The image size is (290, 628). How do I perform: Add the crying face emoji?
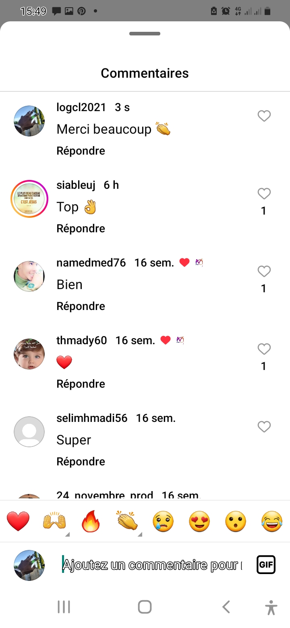pyautogui.click(x=163, y=522)
